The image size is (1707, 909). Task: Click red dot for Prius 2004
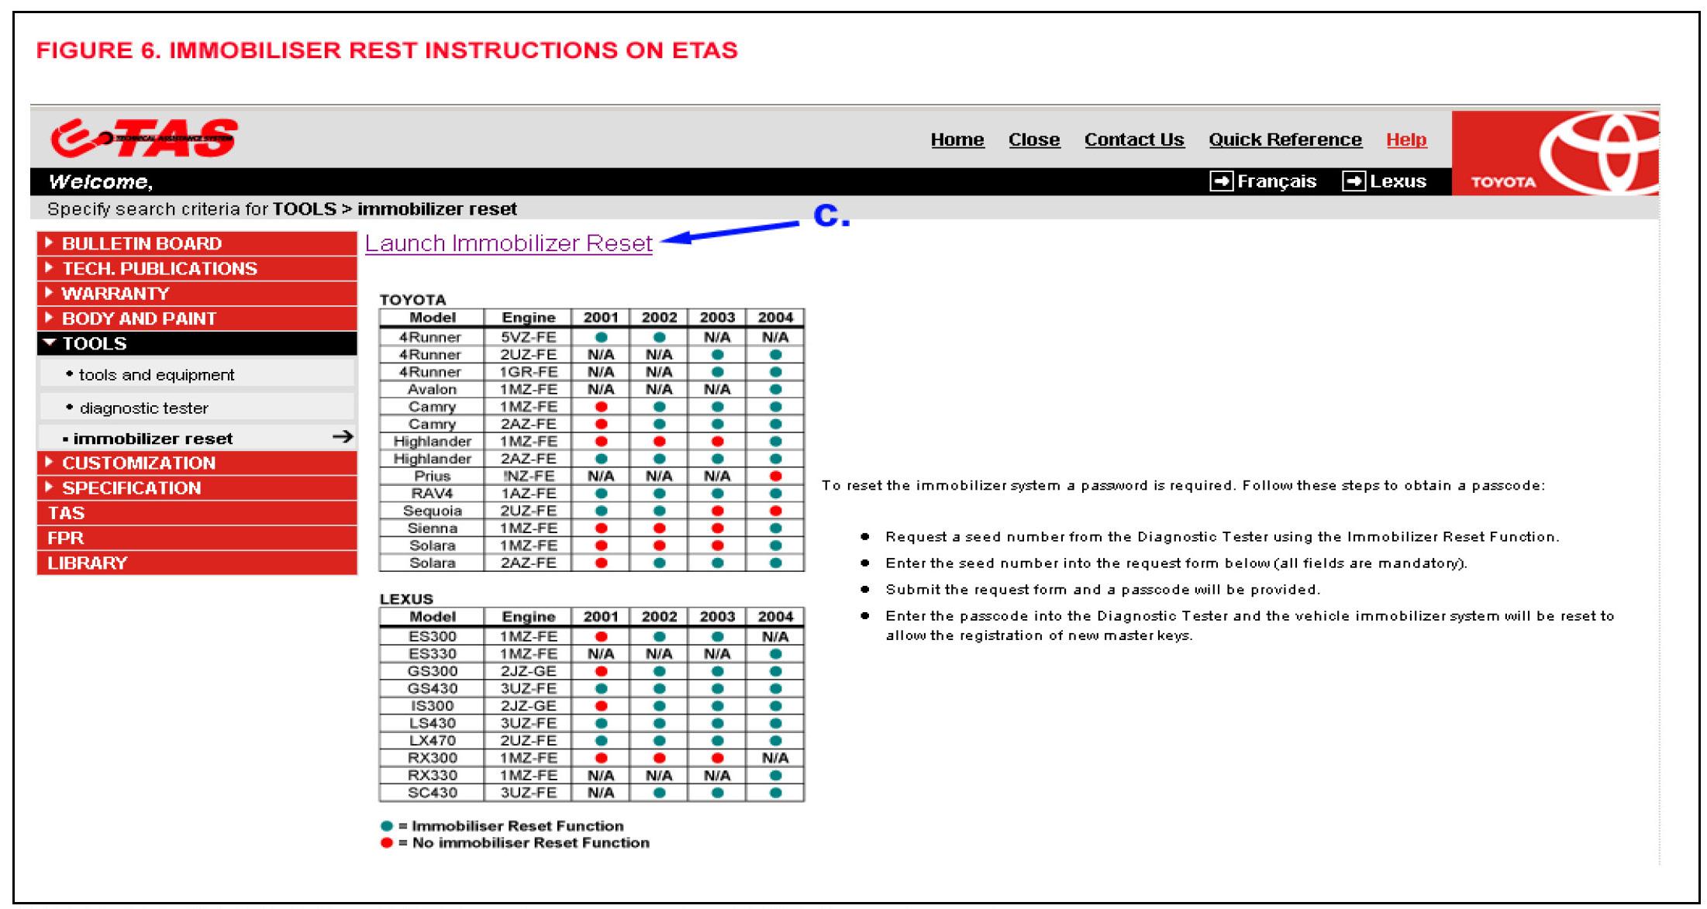(x=775, y=476)
